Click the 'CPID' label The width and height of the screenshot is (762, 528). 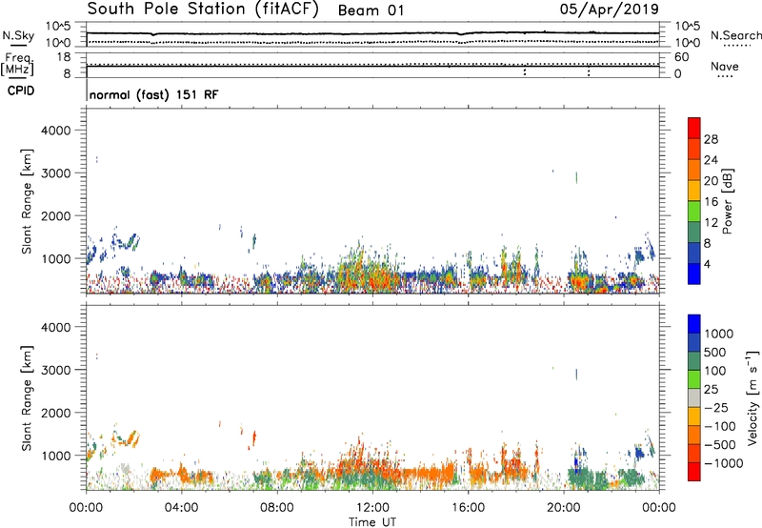click(x=21, y=91)
